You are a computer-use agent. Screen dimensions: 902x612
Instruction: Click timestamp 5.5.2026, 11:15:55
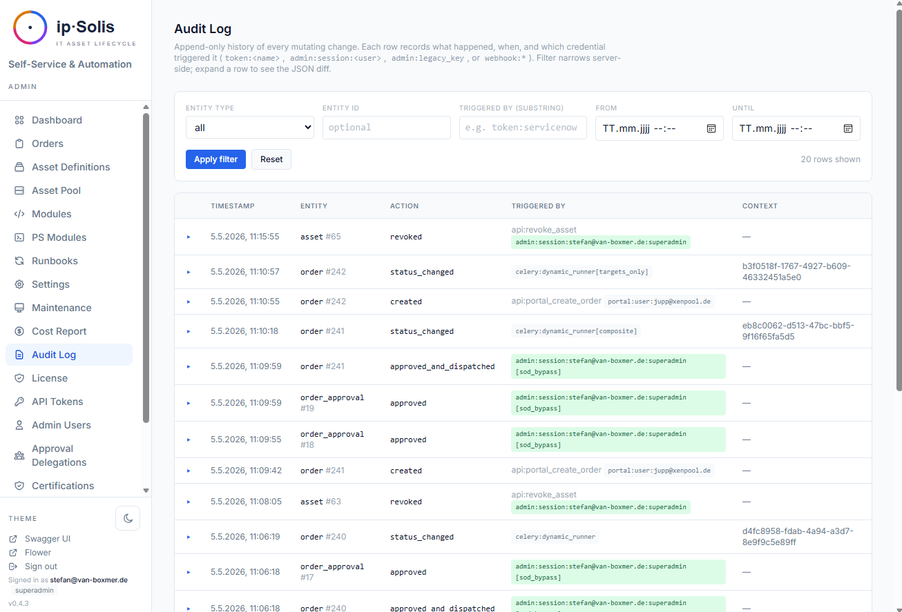pos(245,237)
